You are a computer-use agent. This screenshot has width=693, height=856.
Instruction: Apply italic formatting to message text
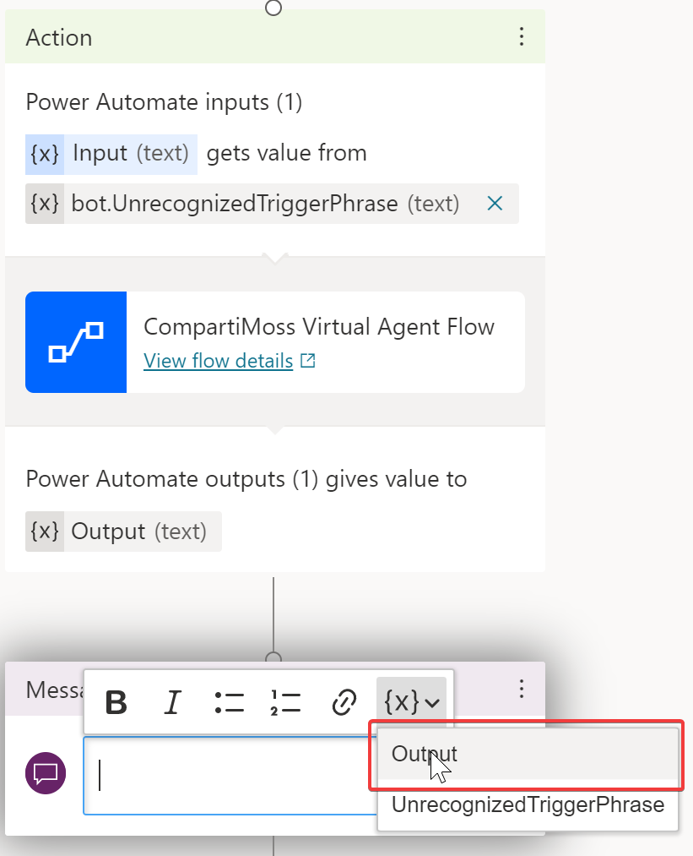(173, 702)
